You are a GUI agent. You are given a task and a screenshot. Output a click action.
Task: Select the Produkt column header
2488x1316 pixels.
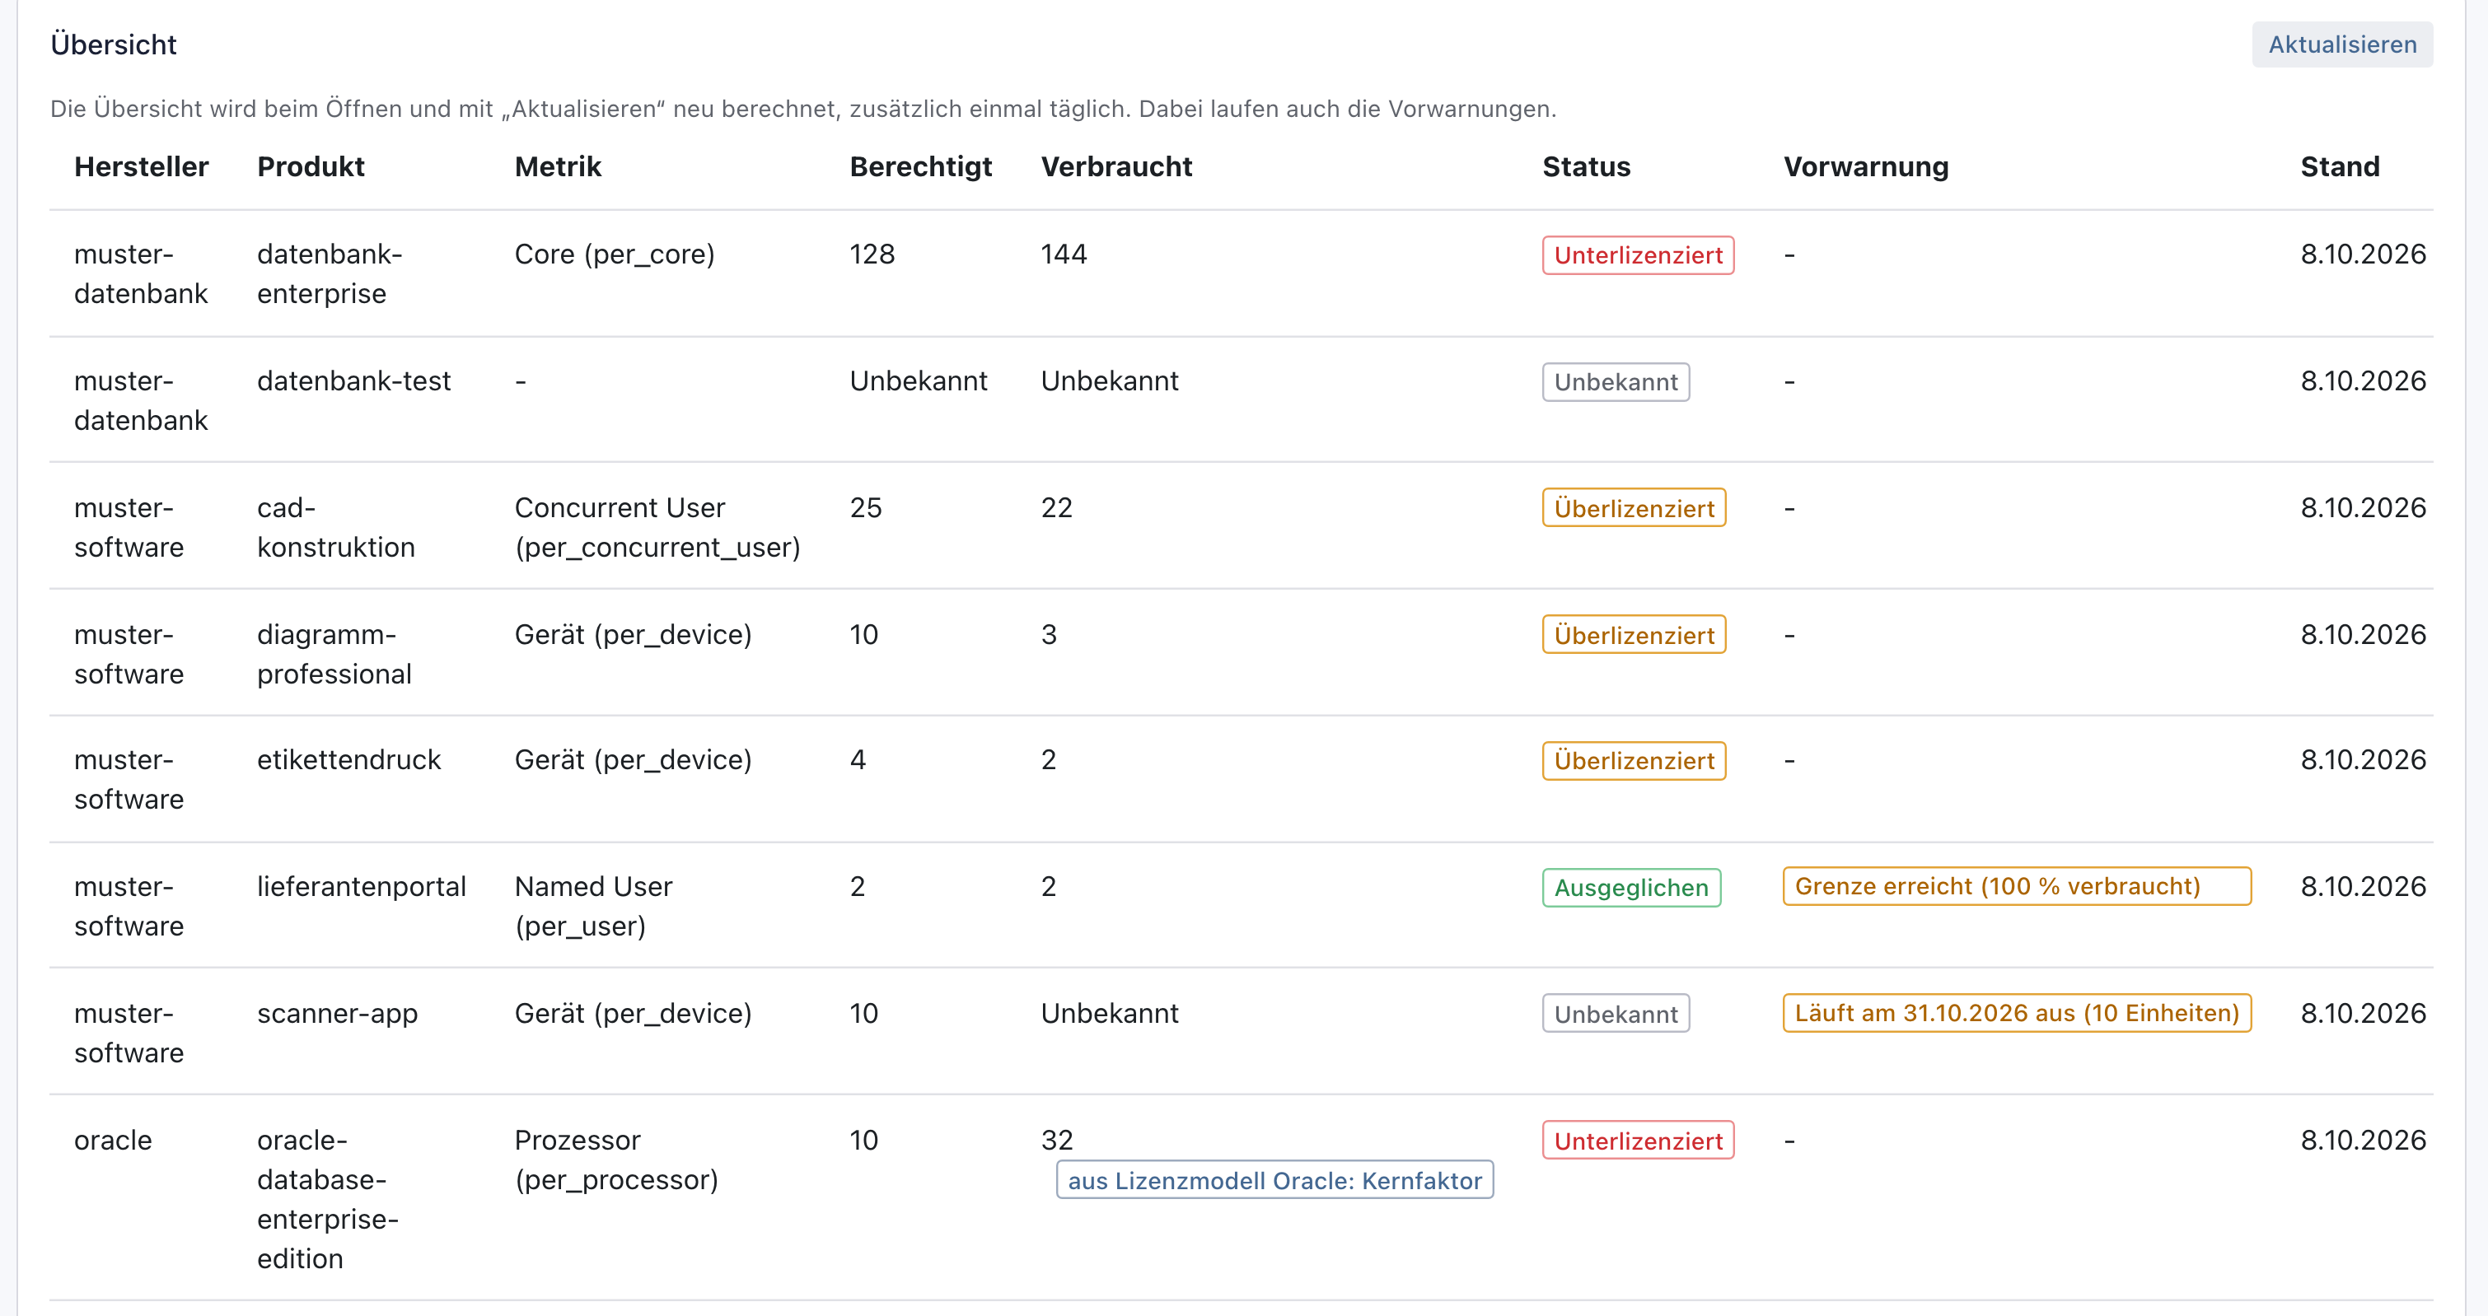point(310,167)
